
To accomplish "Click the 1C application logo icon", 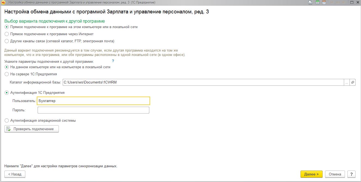I will pyautogui.click(x=4, y=2).
